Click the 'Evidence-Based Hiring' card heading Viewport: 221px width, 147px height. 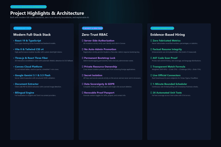168,34
